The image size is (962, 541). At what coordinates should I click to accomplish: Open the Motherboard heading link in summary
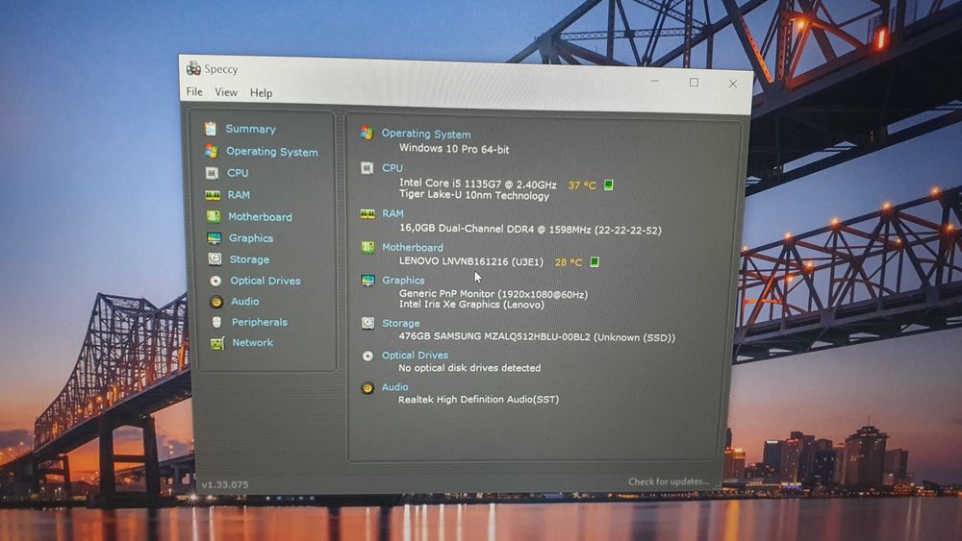coord(413,248)
